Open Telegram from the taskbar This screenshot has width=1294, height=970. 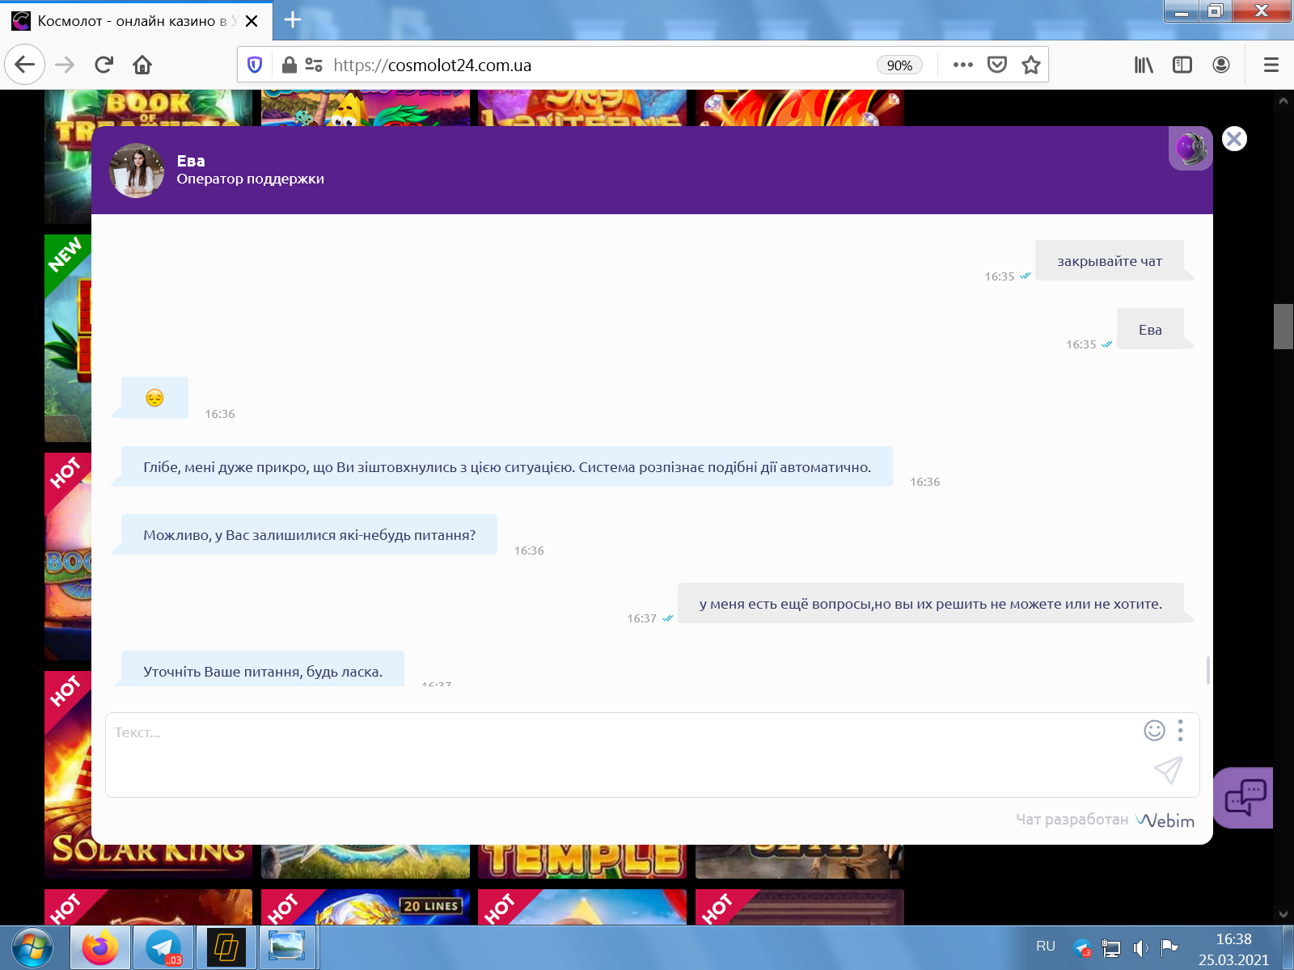[163, 947]
